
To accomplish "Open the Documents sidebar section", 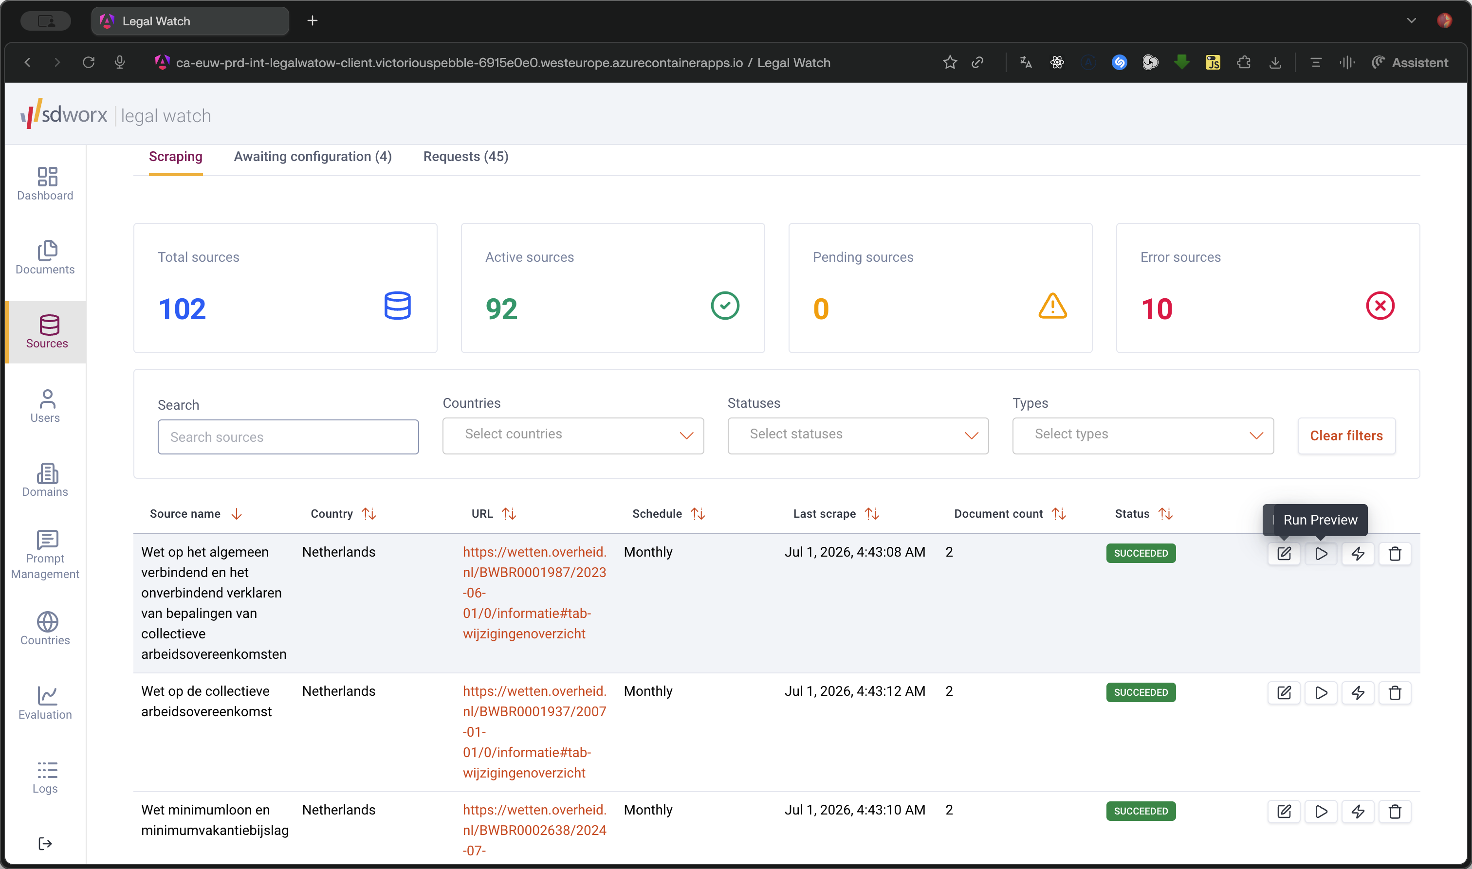I will pos(45,258).
